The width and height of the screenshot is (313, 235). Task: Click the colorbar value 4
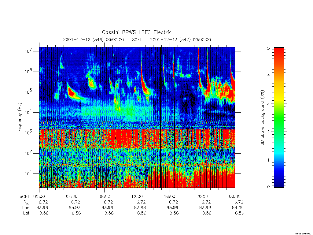pyautogui.click(x=268, y=75)
